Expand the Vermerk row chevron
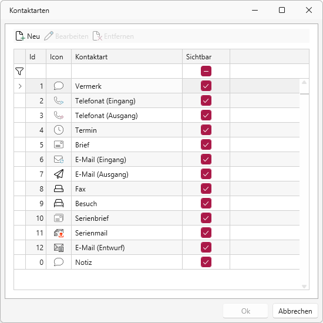Viewport: 323px width, 323px height. click(20, 86)
